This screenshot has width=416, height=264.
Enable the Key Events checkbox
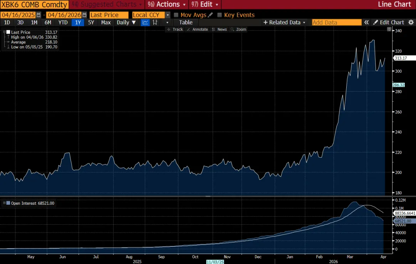[x=220, y=15]
